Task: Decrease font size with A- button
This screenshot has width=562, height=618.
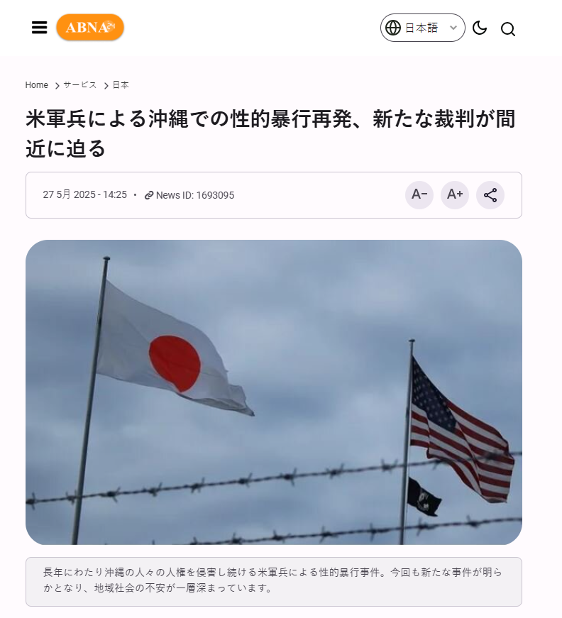Action: click(419, 194)
